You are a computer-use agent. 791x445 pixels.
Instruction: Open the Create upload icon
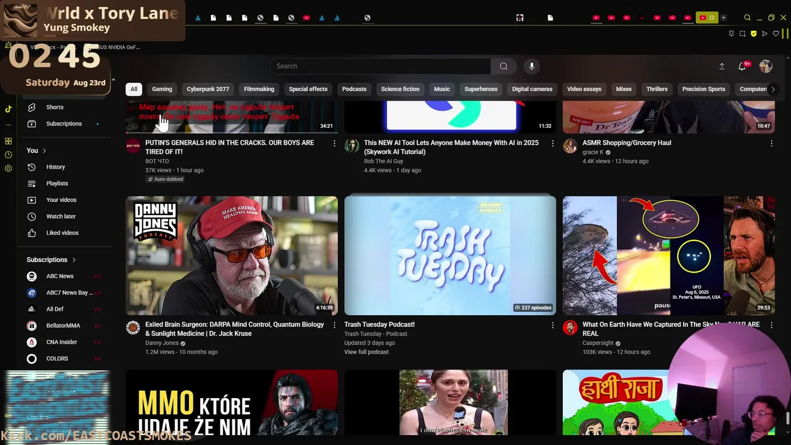(x=722, y=66)
